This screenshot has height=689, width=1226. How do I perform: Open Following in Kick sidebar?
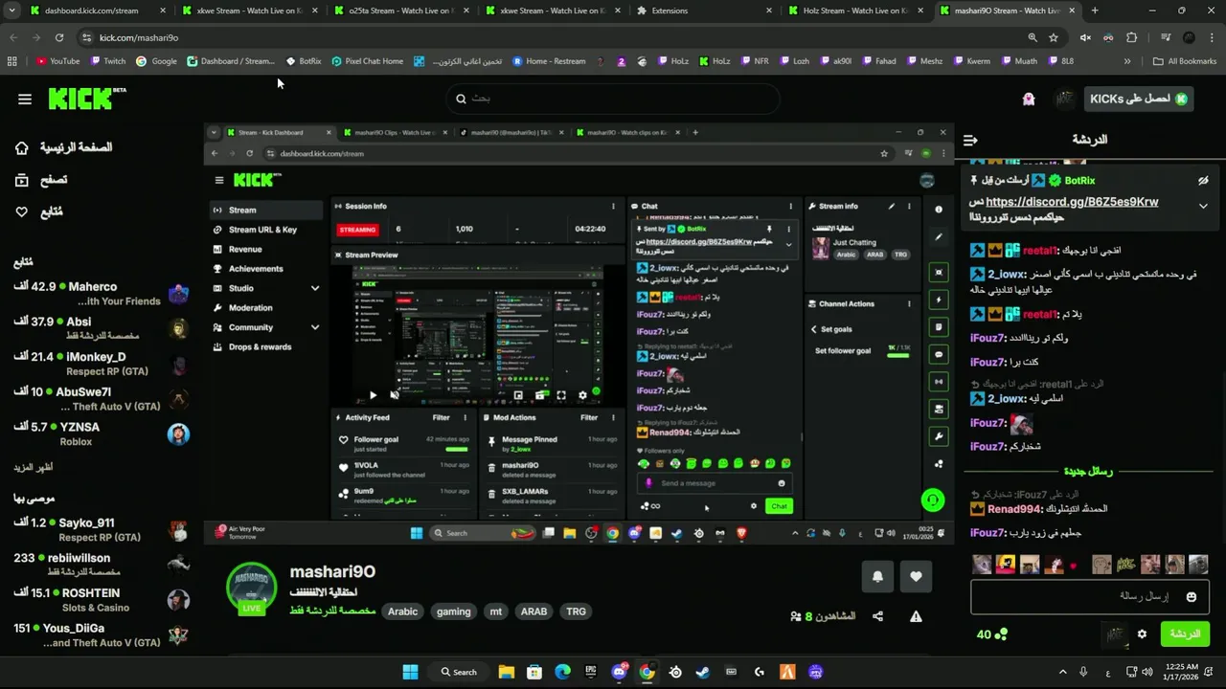tap(38, 211)
